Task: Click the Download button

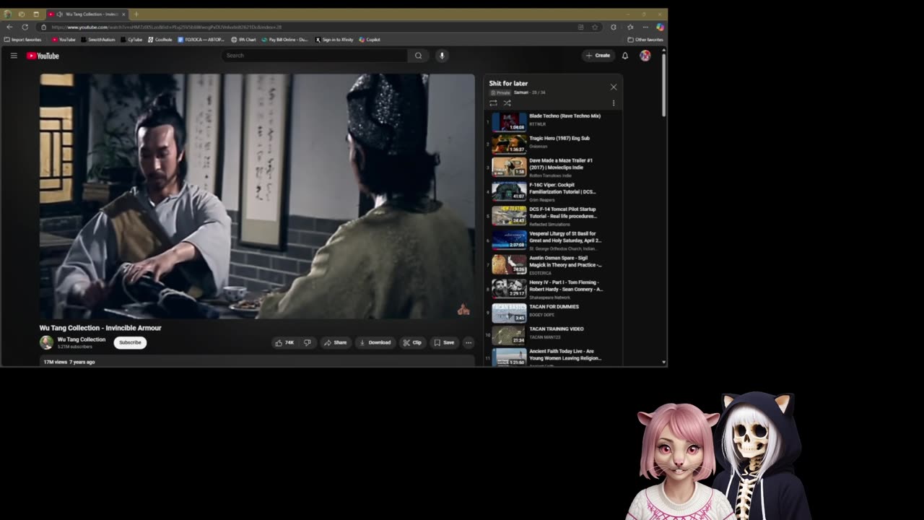Action: [x=375, y=342]
